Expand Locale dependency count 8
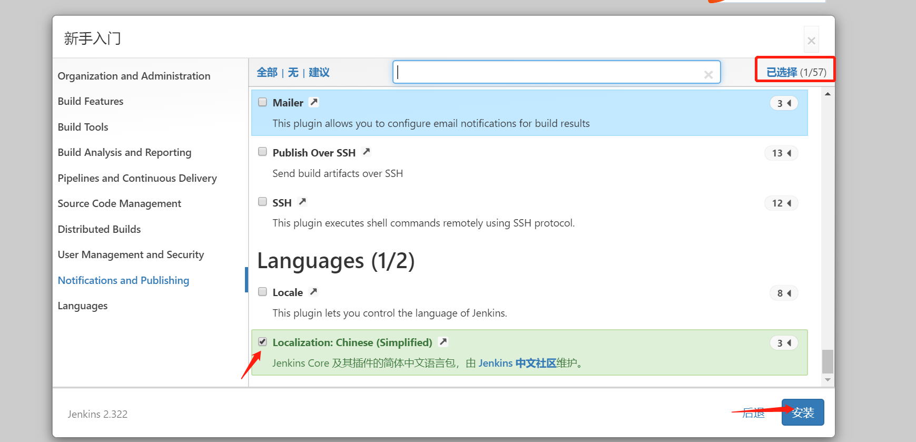Screen dimensions: 916x442 tap(784, 293)
